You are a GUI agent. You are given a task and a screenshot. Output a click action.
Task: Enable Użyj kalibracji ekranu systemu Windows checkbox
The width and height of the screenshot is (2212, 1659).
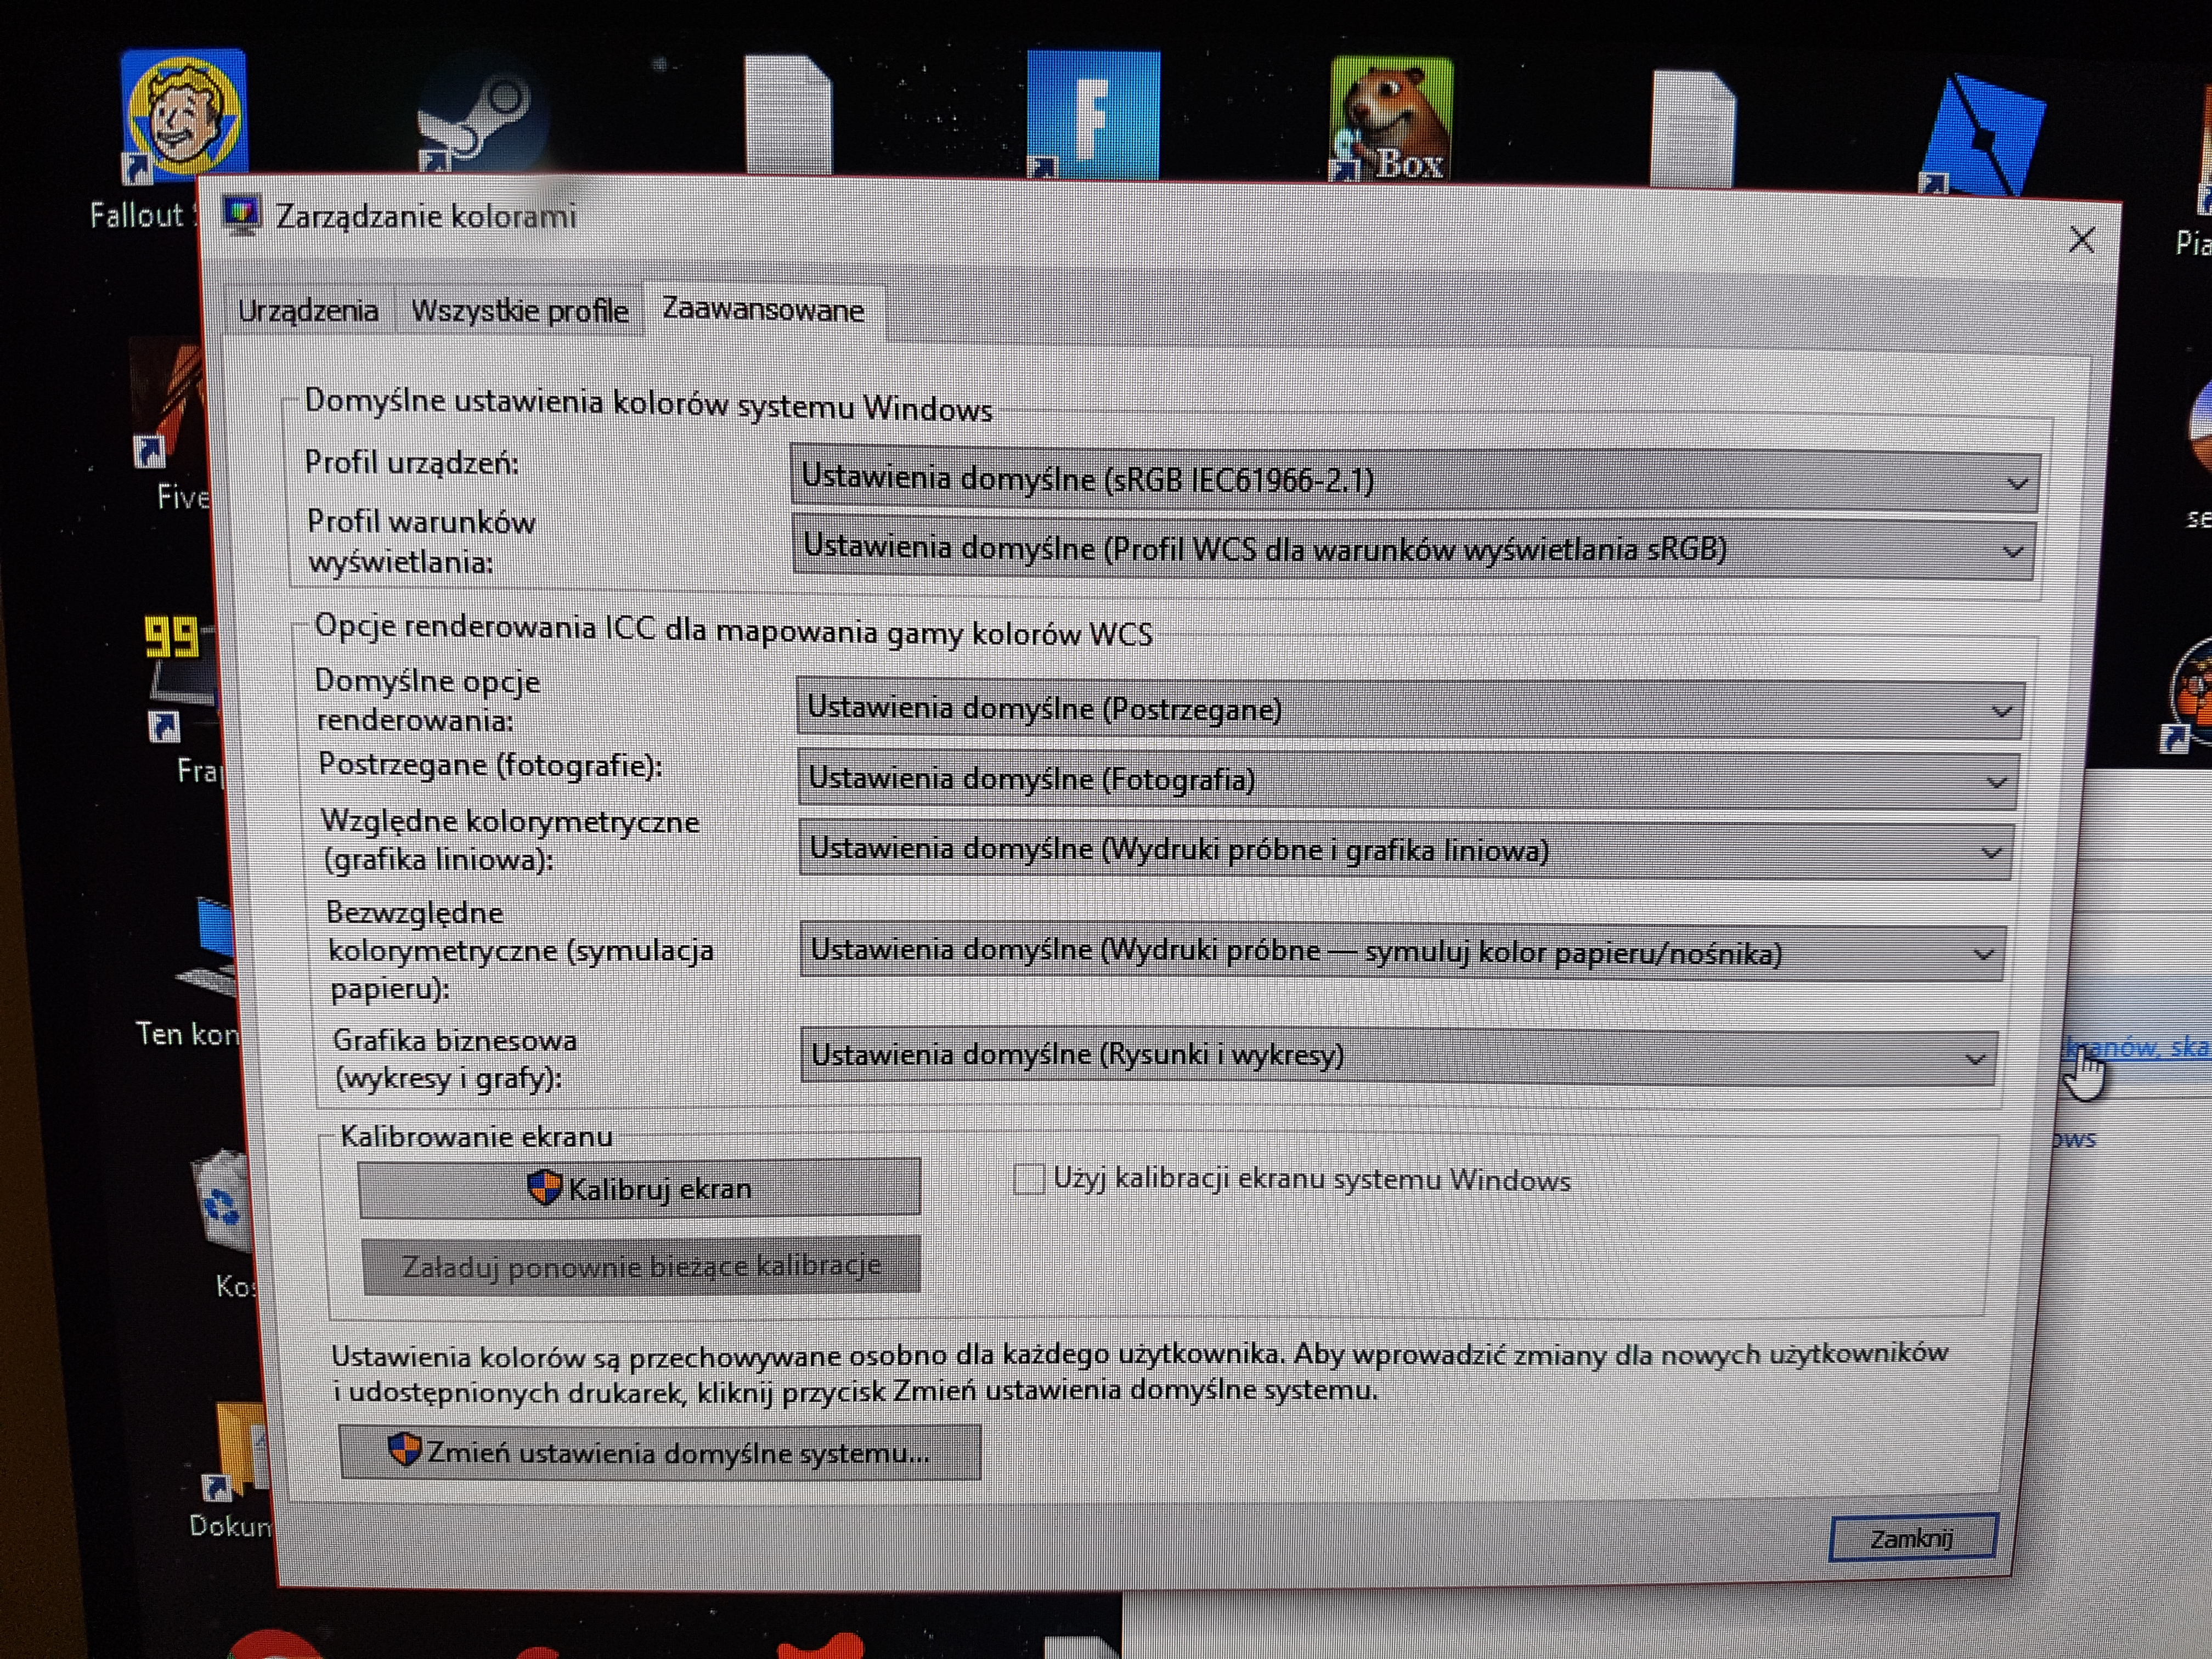(x=1028, y=1179)
